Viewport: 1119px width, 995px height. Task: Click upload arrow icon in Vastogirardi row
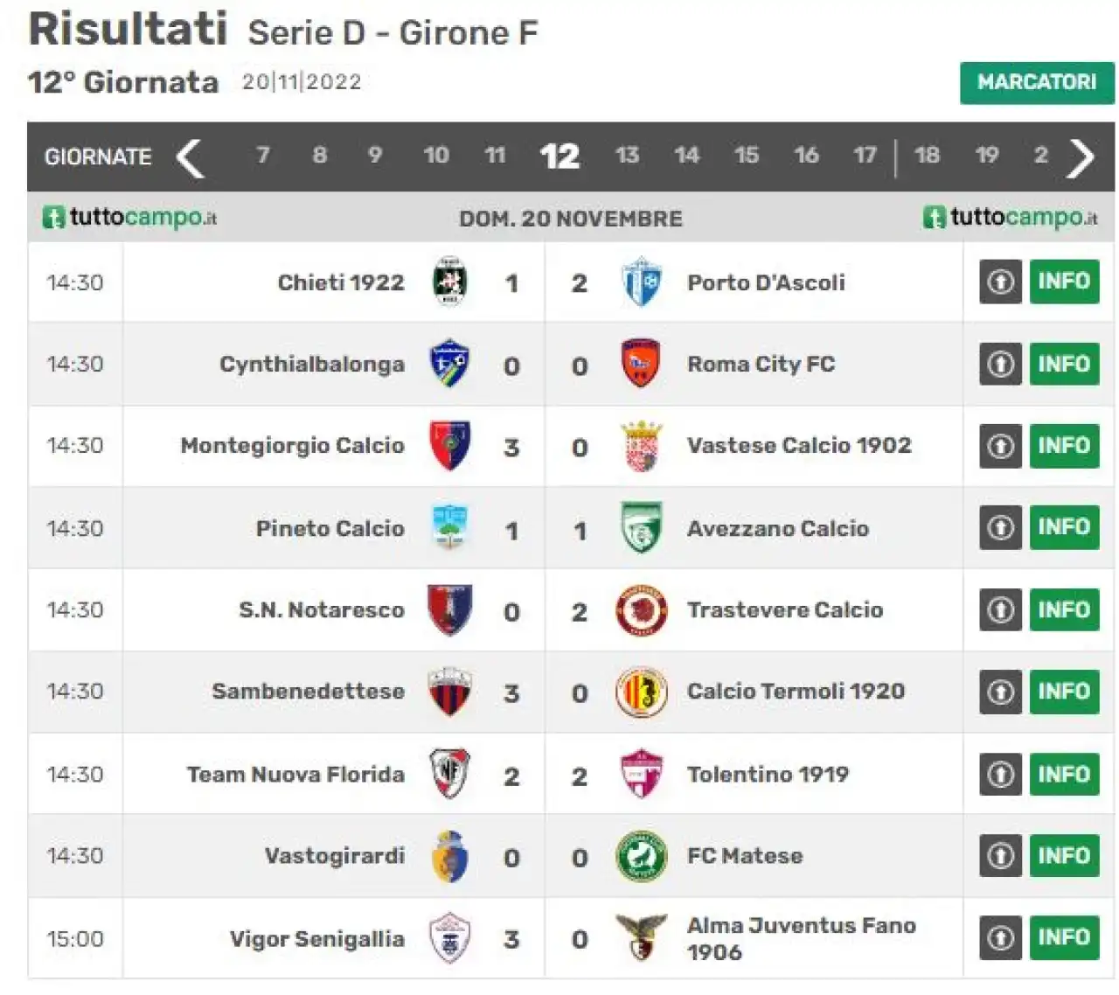coord(1001,856)
